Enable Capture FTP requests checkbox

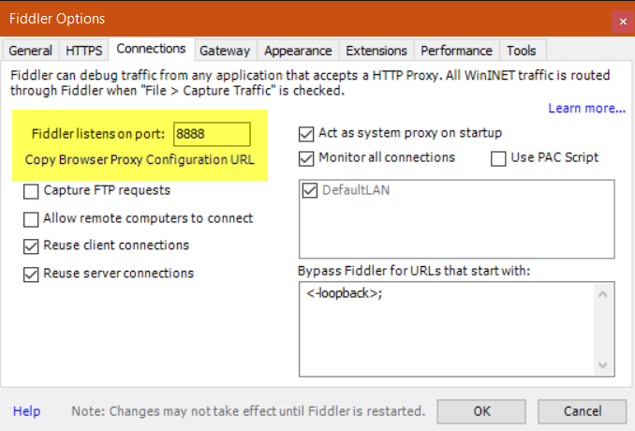click(31, 191)
